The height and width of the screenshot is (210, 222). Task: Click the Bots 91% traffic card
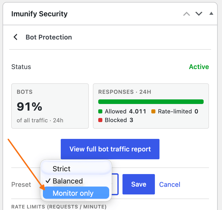[50, 106]
